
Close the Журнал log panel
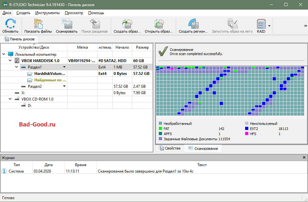point(304,158)
